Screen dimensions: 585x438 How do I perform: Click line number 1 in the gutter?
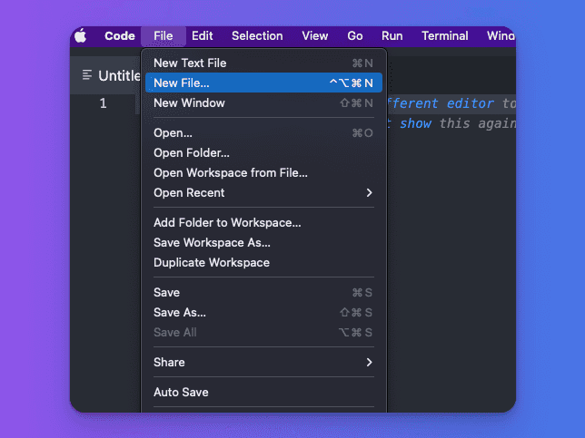[x=103, y=103]
